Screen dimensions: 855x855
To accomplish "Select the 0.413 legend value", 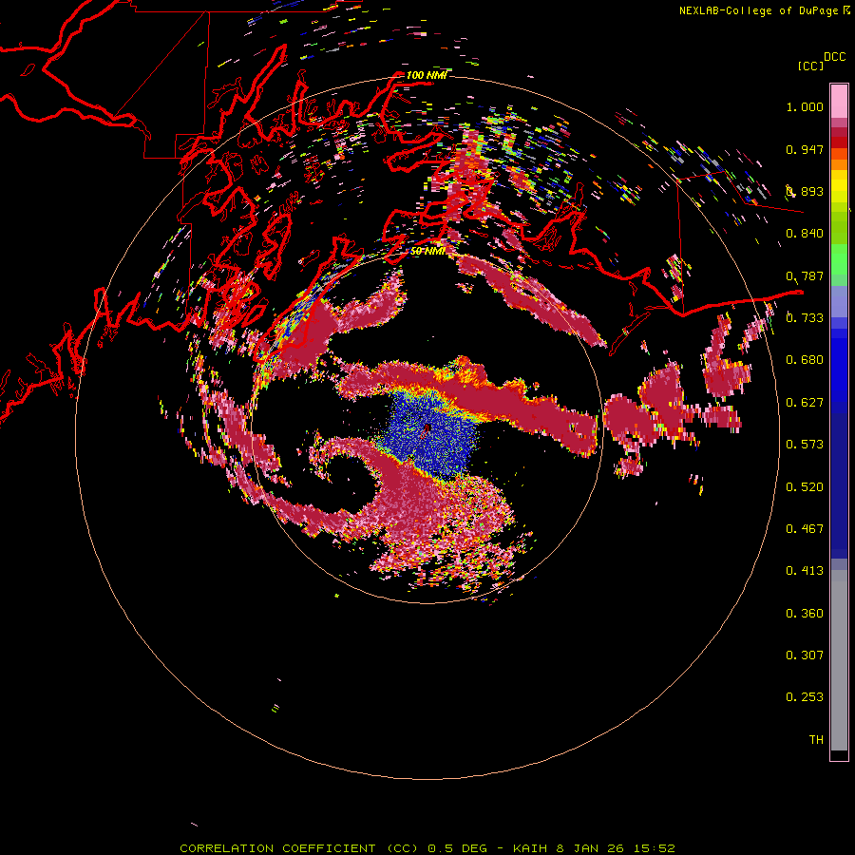I will click(805, 571).
